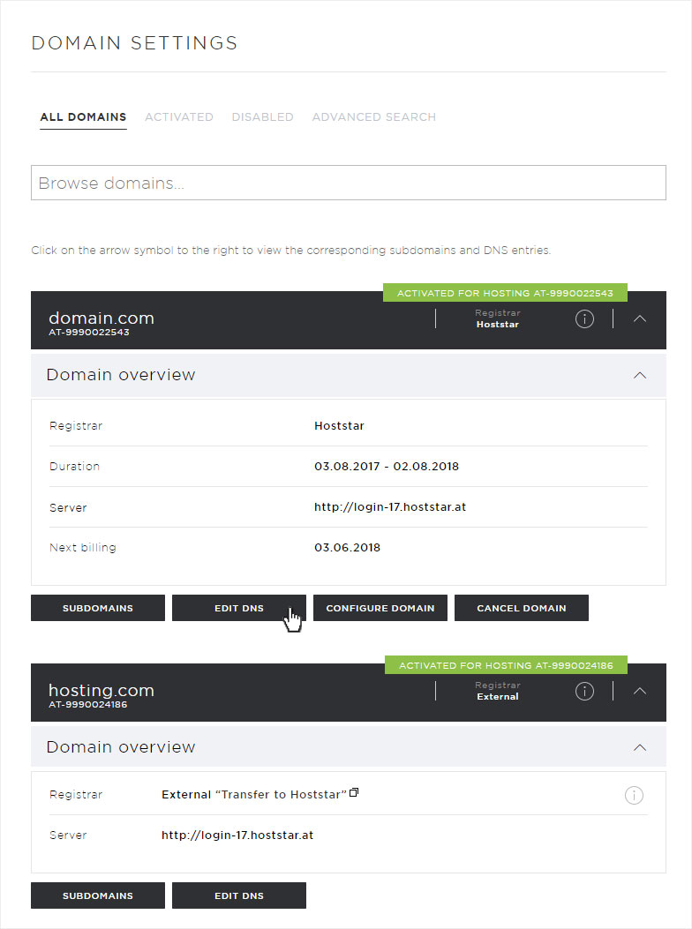Collapse Domain overview section under hosting.com
The width and height of the screenshot is (692, 929).
pos(640,747)
